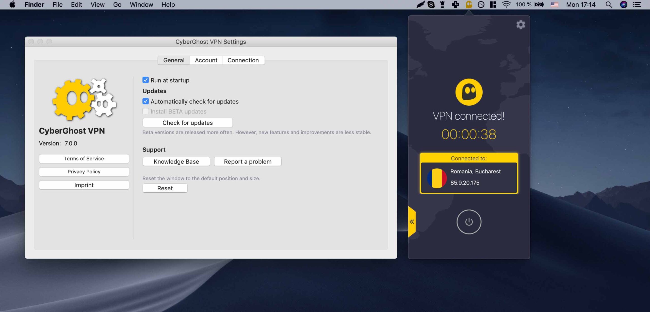Click the CyberGhost ghost icon in menu bar
650x312 pixels.
[469, 5]
